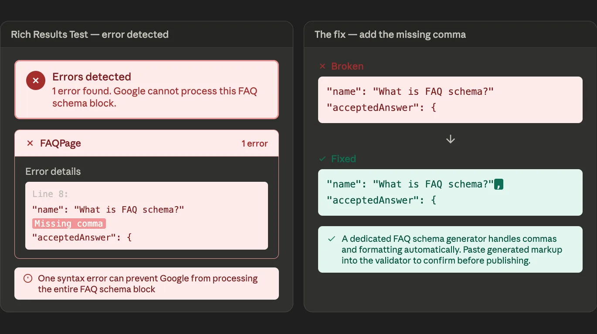The height and width of the screenshot is (334, 597).
Task: Click the red error circle icon
Action: (36, 80)
